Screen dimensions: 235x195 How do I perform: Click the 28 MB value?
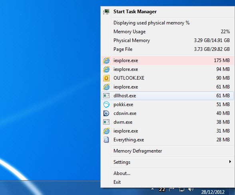point(223,140)
